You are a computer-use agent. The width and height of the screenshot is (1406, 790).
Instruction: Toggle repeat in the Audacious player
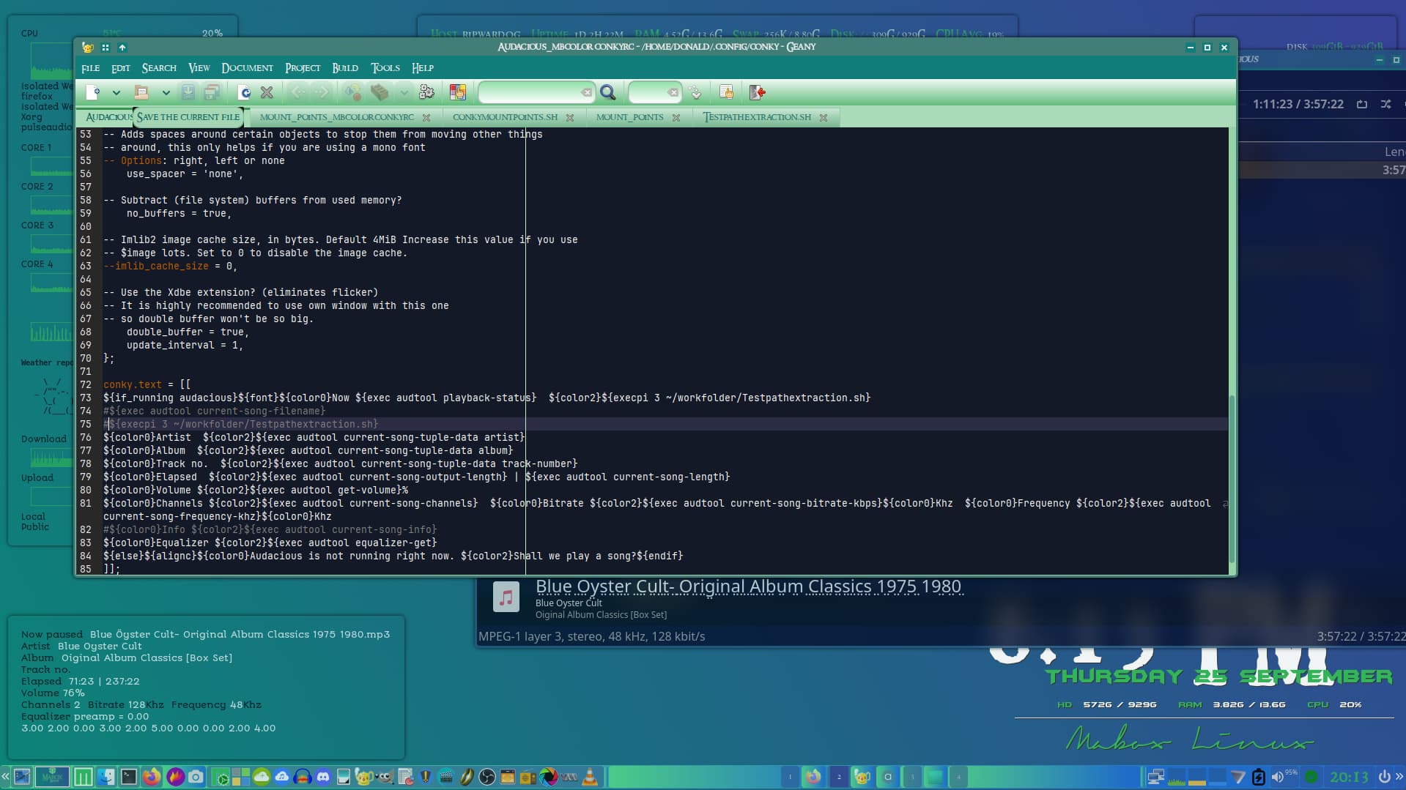1362,104
